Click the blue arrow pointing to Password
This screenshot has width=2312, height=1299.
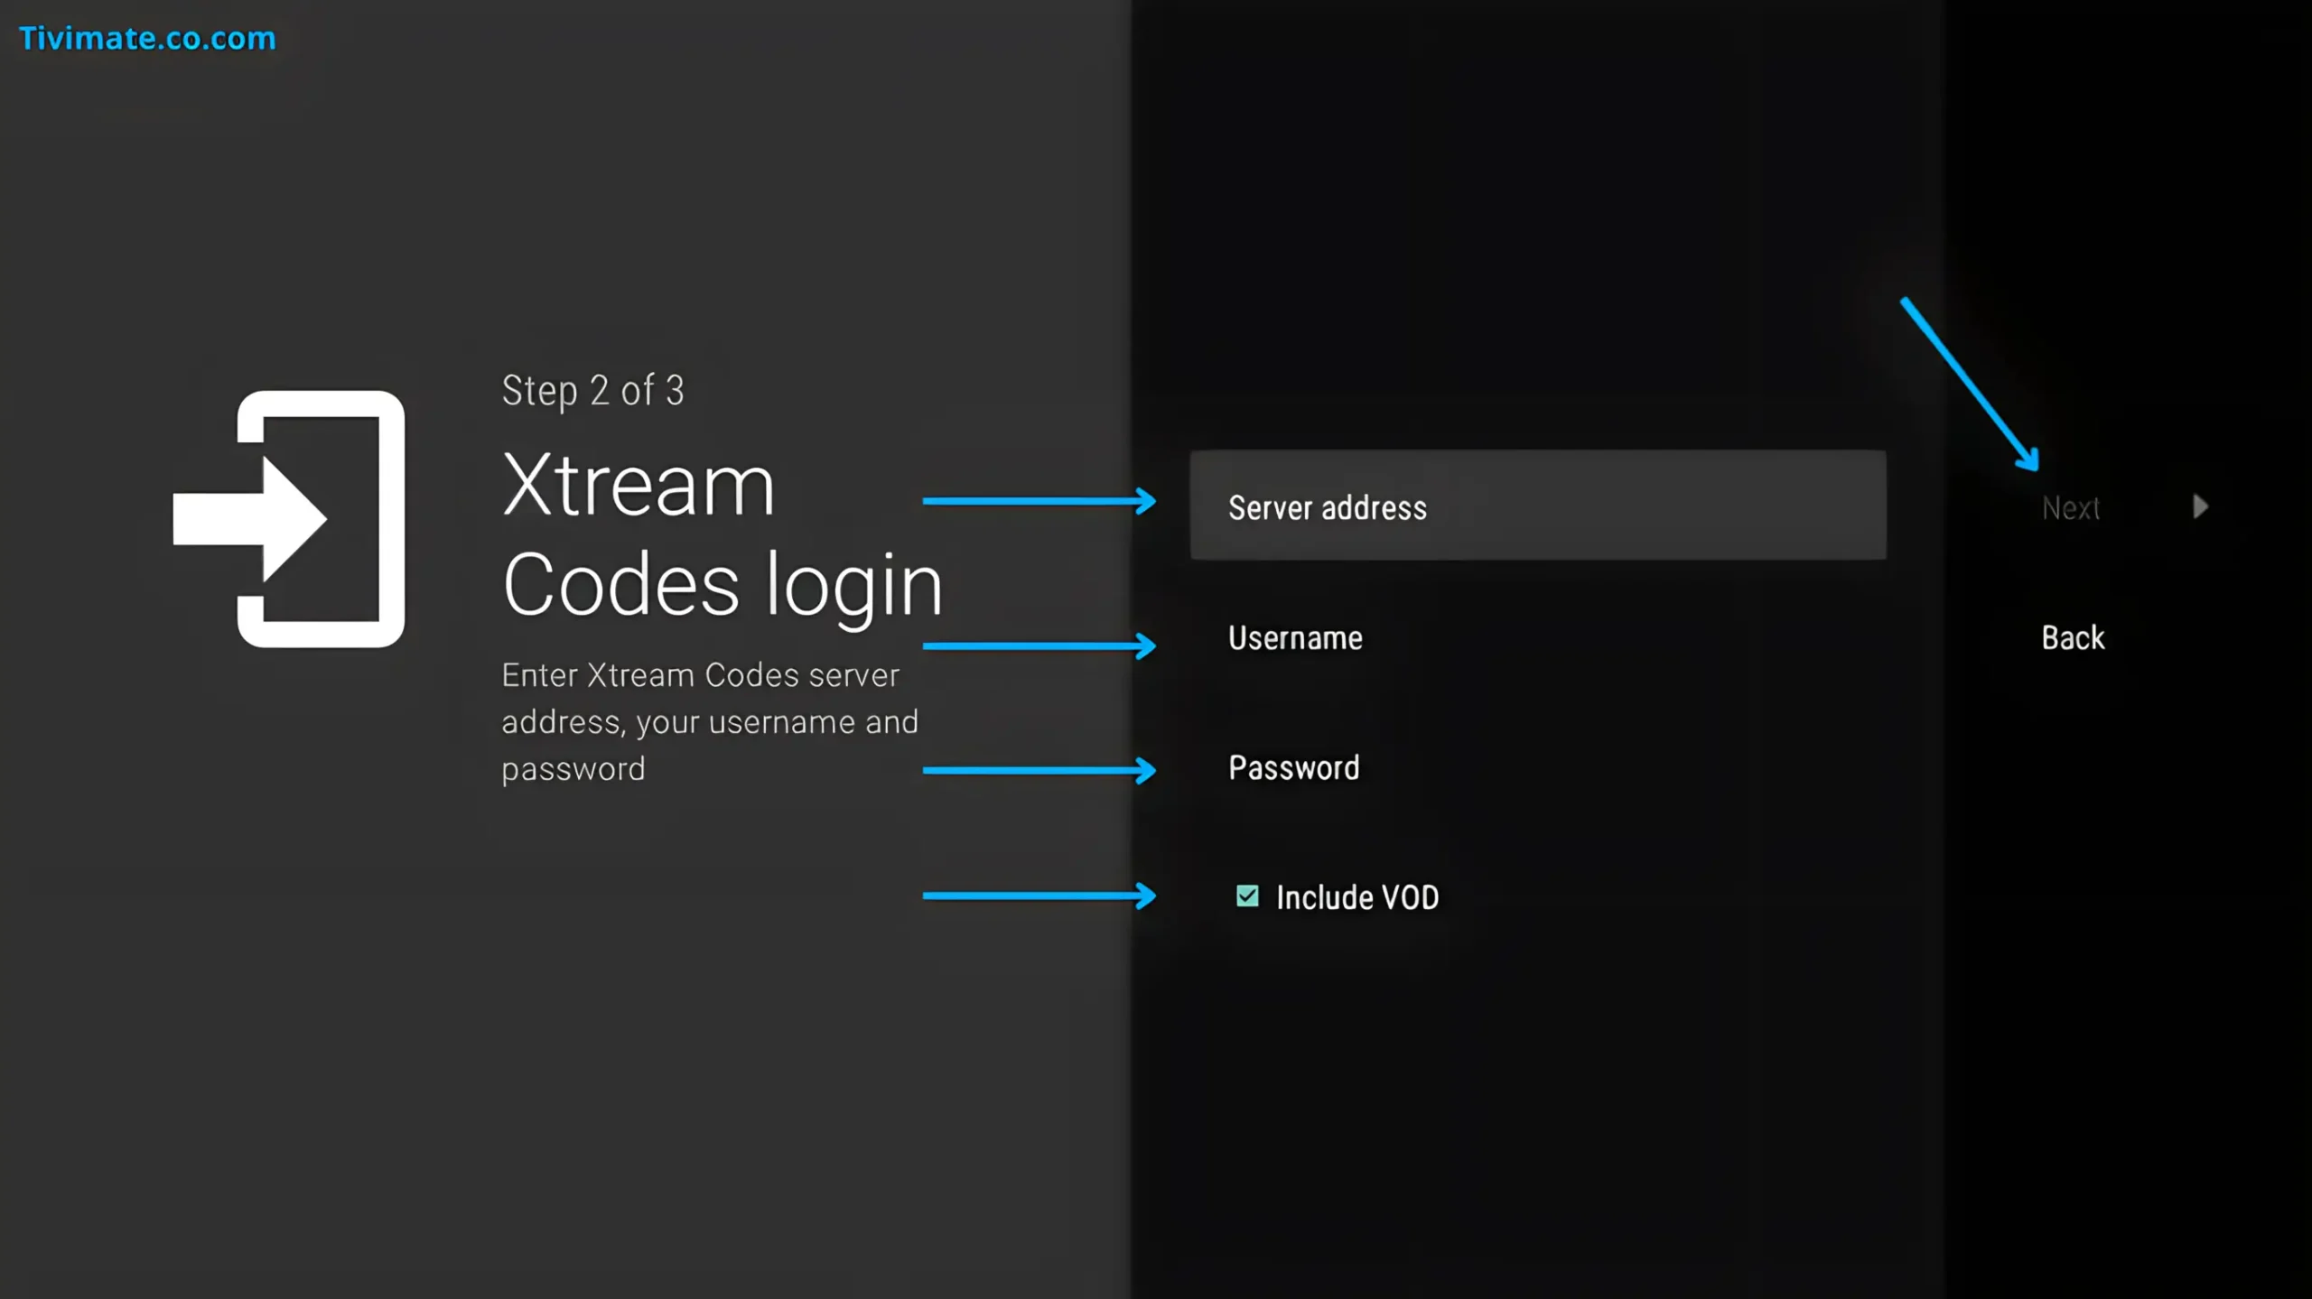point(1039,770)
